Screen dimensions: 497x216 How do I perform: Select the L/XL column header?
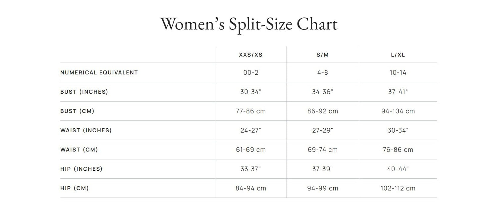click(x=398, y=55)
